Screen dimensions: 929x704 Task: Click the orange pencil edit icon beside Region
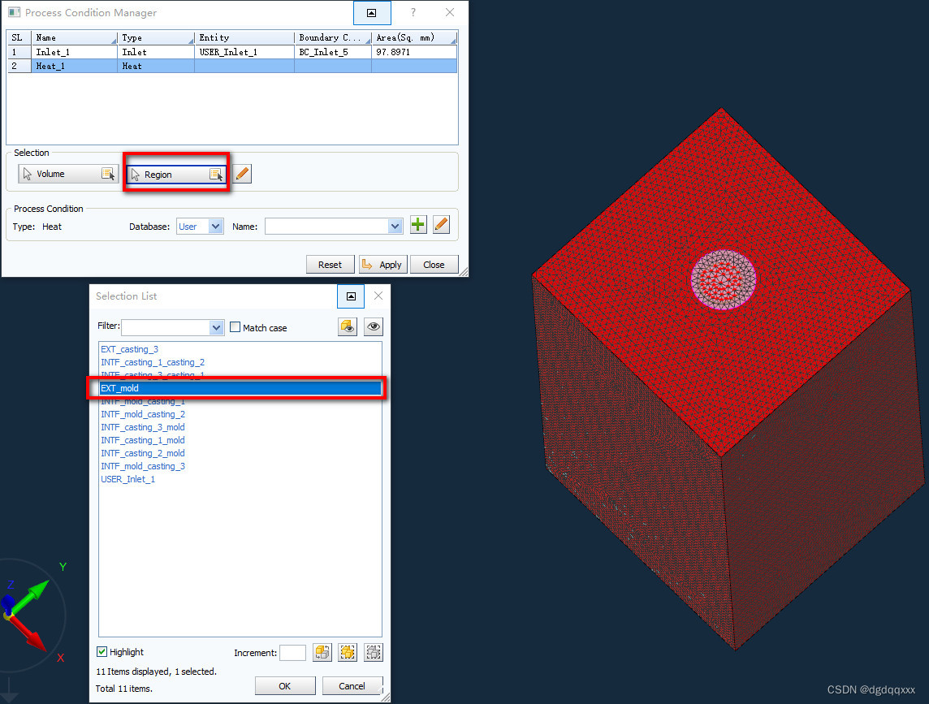click(242, 173)
